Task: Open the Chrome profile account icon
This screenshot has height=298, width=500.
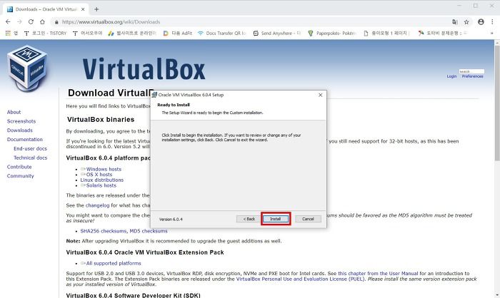Action: coord(481,21)
